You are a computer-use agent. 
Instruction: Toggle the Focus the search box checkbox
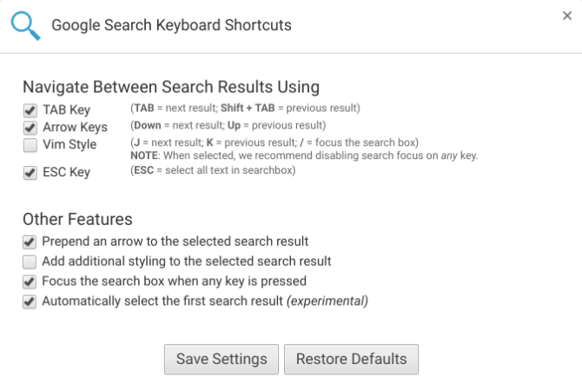(x=30, y=281)
